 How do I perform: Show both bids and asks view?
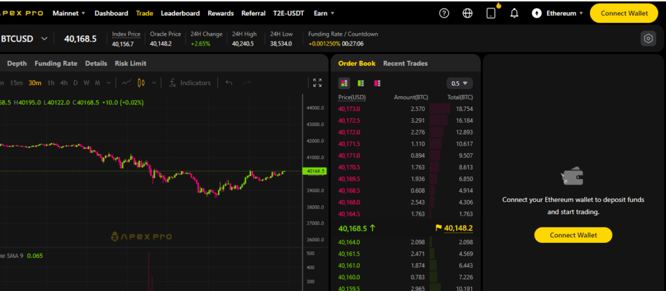[x=344, y=83]
